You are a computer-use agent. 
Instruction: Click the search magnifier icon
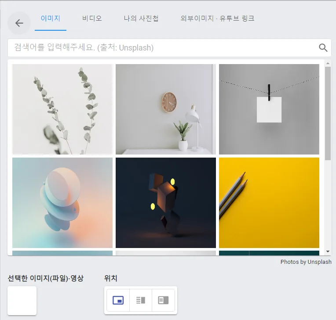point(323,47)
